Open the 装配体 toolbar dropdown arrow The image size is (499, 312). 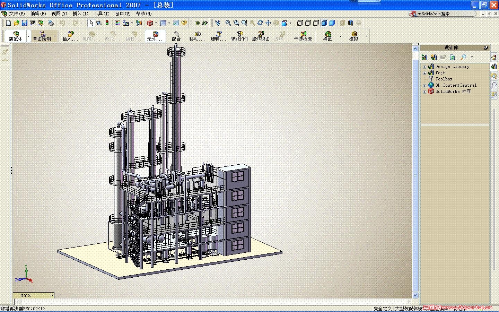pos(28,36)
